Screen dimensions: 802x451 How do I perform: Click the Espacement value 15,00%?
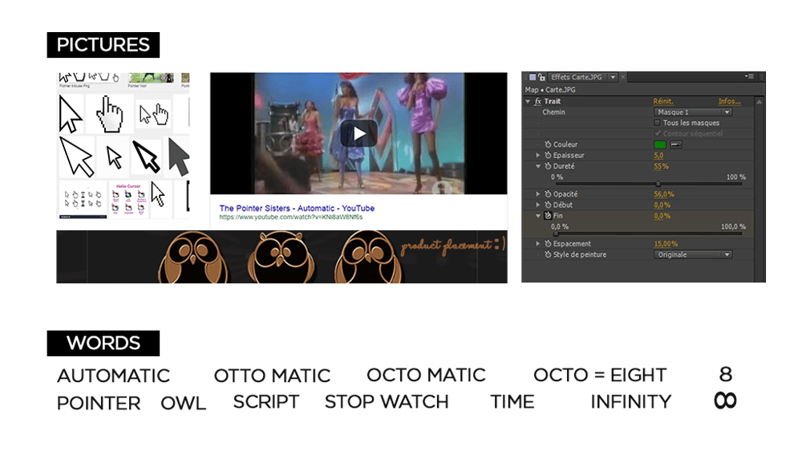(666, 244)
